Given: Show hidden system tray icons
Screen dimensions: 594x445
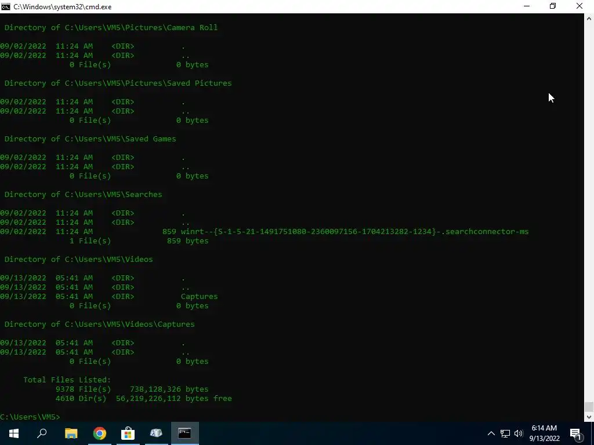Looking at the screenshot, I should click(x=491, y=433).
